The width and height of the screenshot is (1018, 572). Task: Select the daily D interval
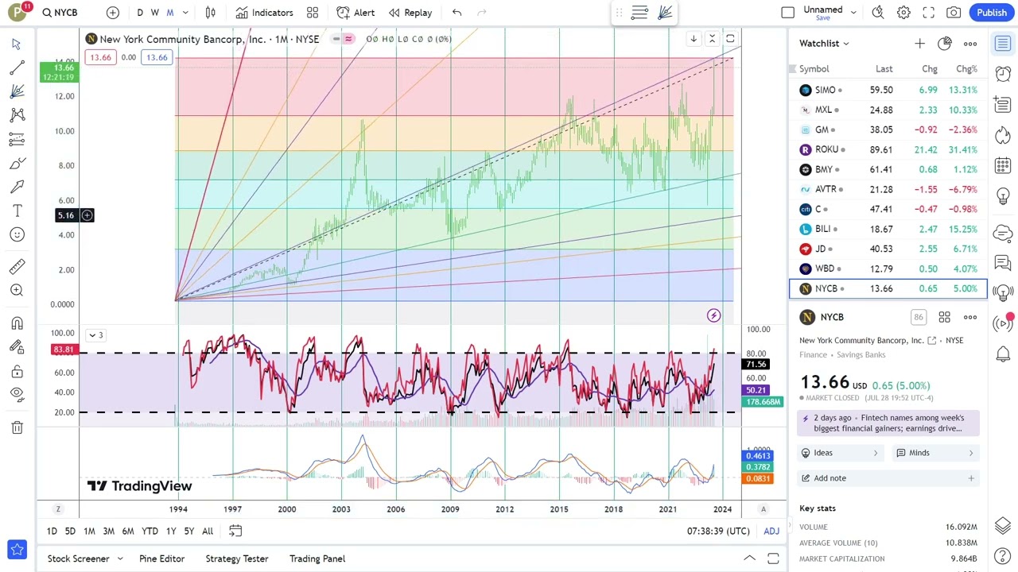[x=140, y=13]
